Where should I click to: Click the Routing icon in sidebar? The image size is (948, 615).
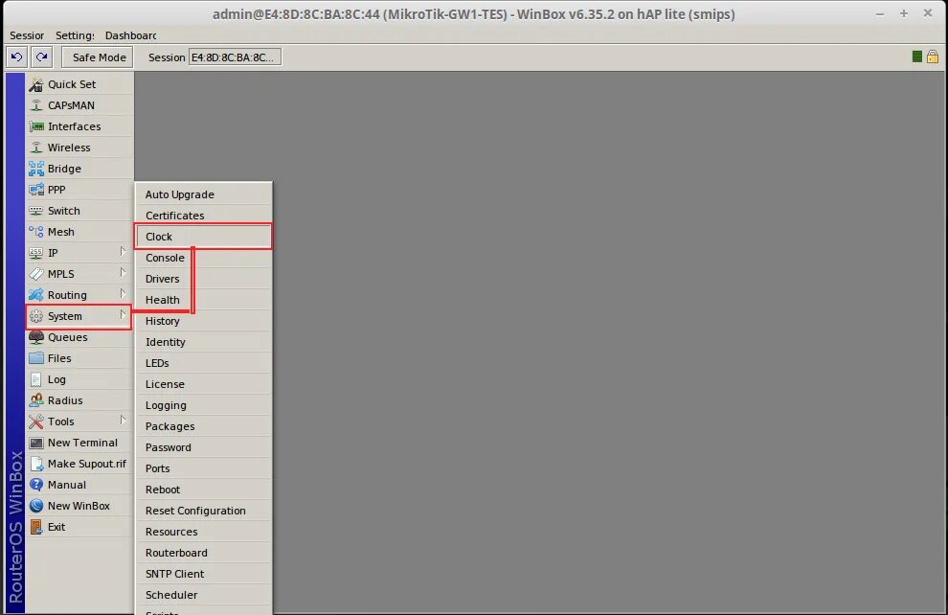coord(36,295)
